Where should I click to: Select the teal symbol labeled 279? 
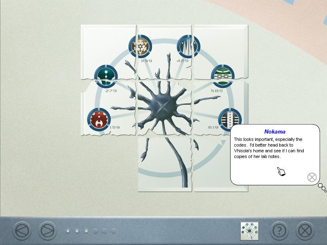click(106, 76)
